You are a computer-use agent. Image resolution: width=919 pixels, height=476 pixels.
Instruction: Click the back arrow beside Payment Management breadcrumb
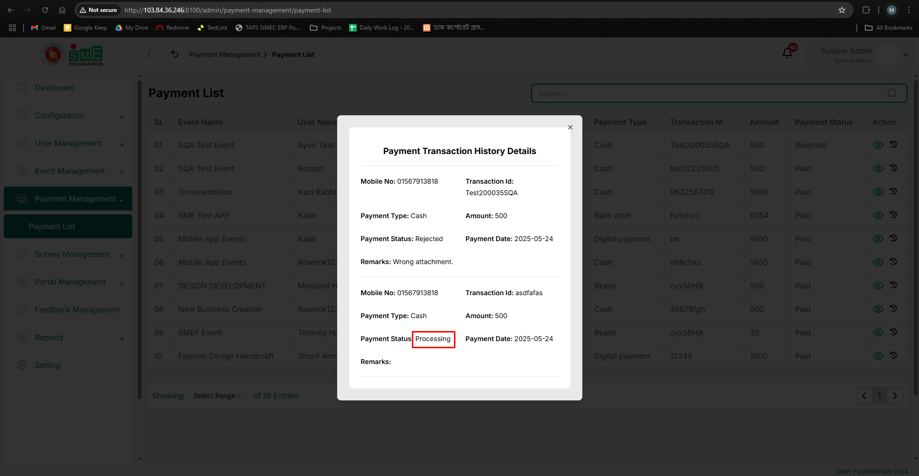tap(175, 54)
